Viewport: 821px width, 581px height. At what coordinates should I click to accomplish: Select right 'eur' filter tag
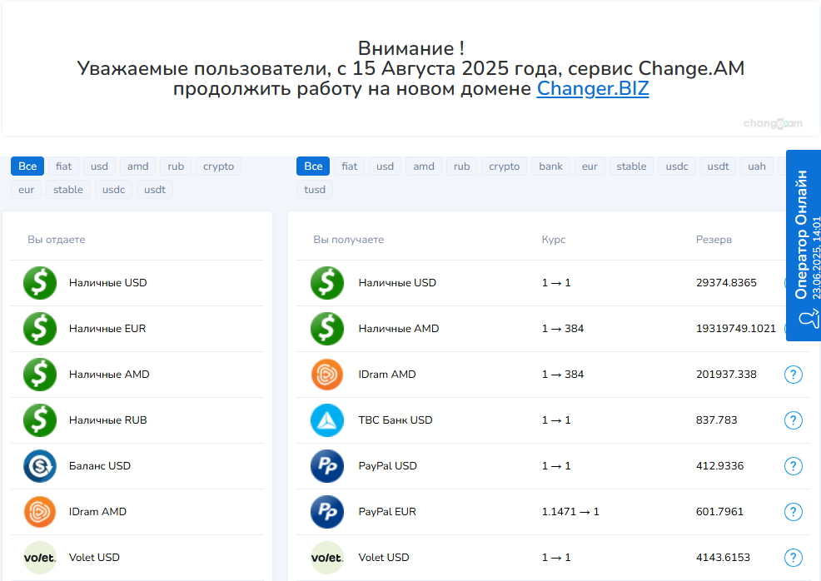[x=589, y=166]
